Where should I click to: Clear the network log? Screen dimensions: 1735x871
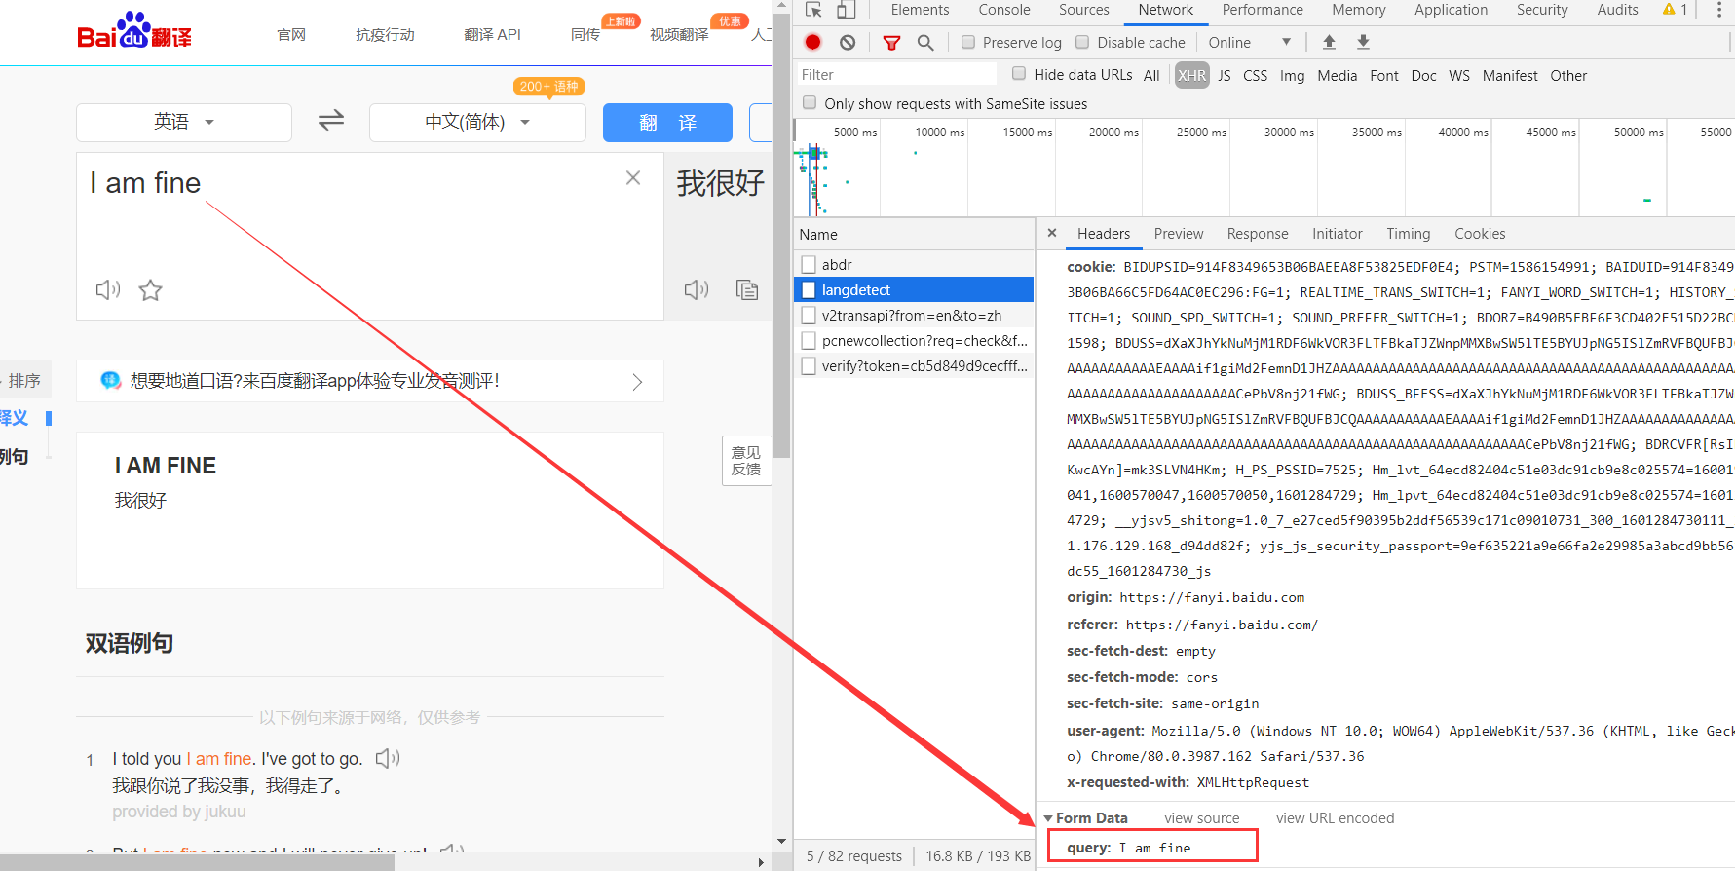[848, 42]
